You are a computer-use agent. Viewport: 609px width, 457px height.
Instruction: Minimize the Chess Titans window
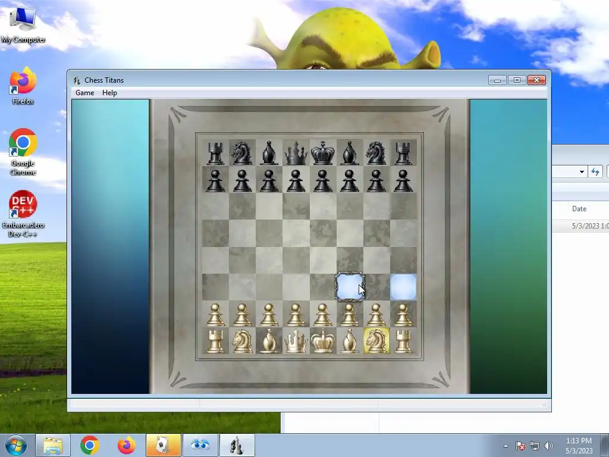click(x=497, y=80)
